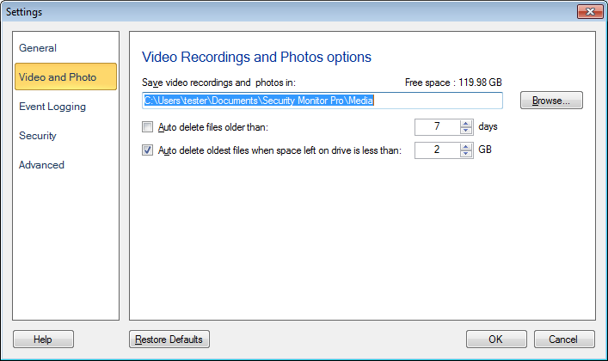Open the General settings tab
Image resolution: width=608 pixels, height=361 pixels.
click(38, 48)
